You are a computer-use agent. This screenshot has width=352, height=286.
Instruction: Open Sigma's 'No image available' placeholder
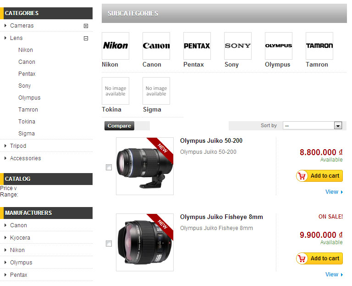click(156, 91)
